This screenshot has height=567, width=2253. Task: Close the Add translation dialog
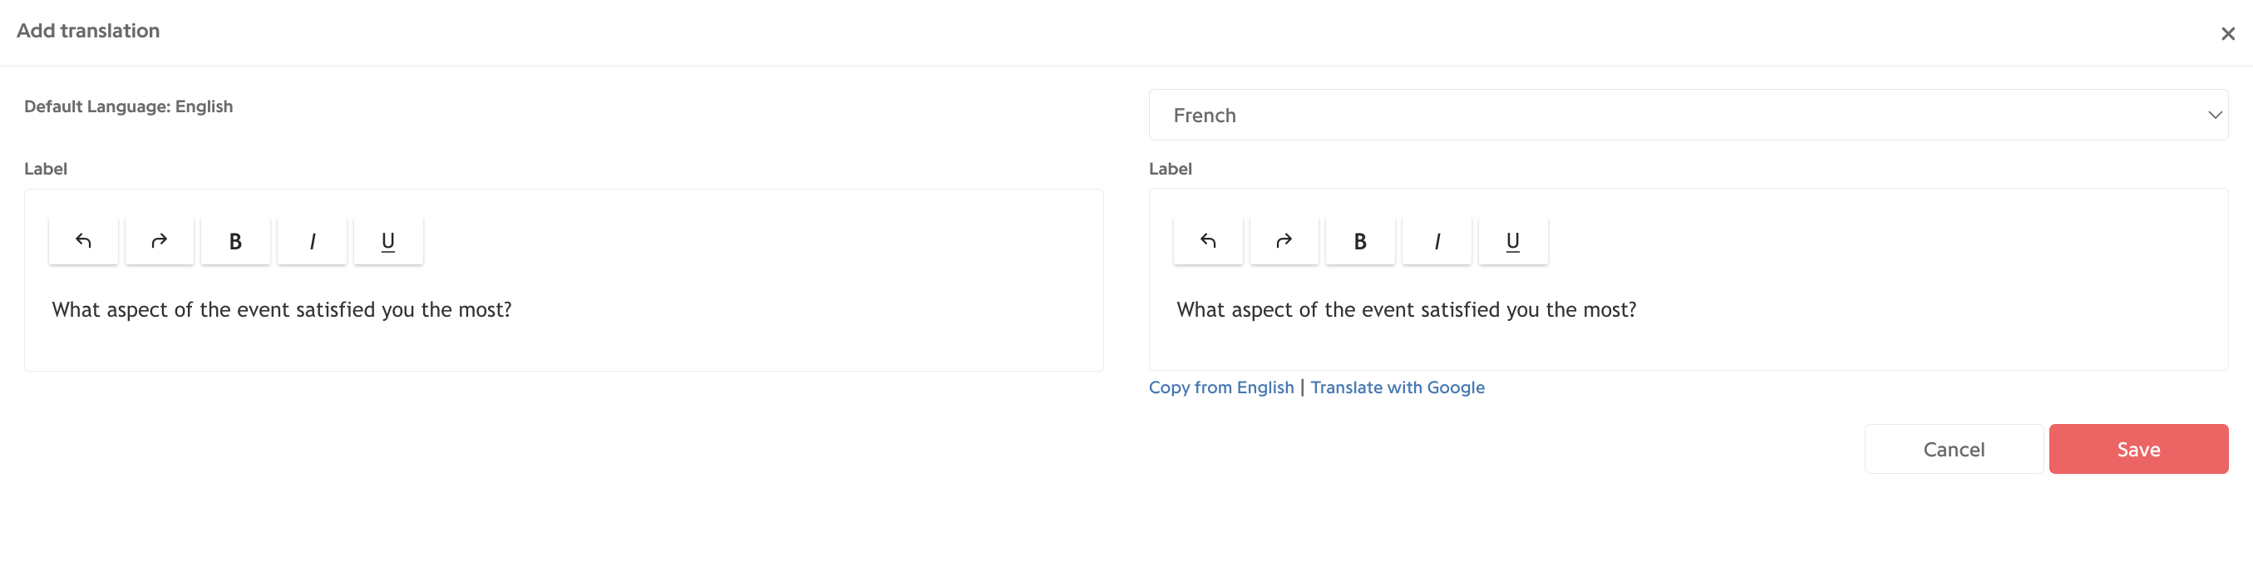(x=2227, y=33)
